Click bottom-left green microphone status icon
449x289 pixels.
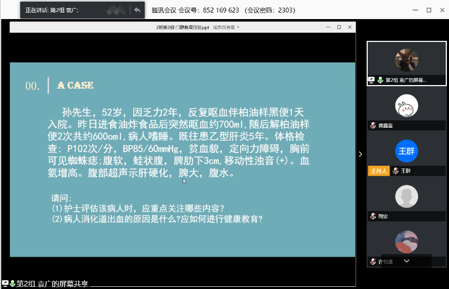(12, 284)
